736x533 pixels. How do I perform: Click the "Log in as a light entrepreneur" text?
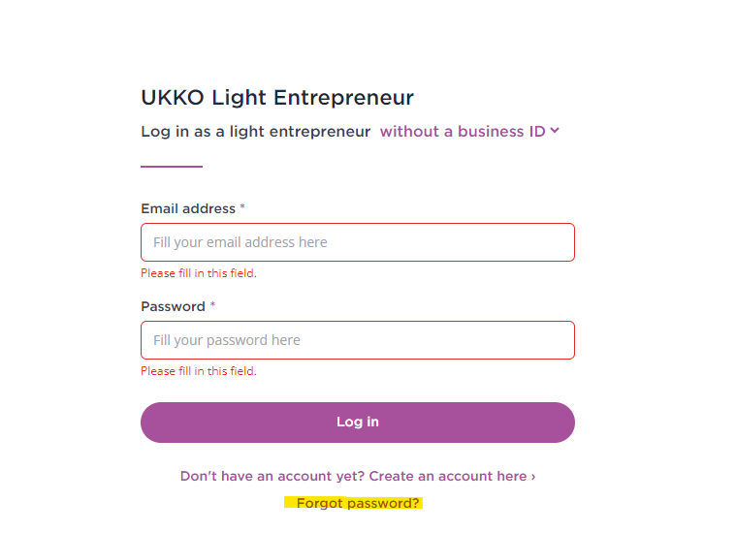point(256,132)
